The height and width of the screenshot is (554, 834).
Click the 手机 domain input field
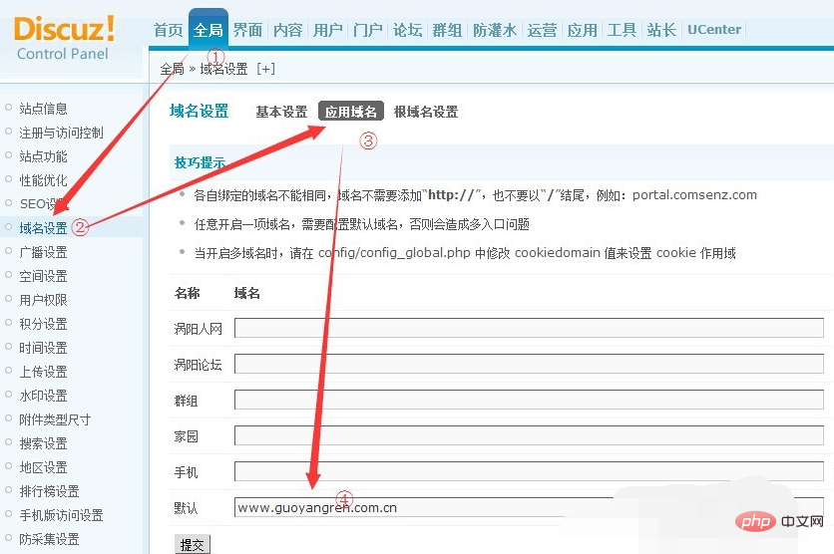pos(529,471)
